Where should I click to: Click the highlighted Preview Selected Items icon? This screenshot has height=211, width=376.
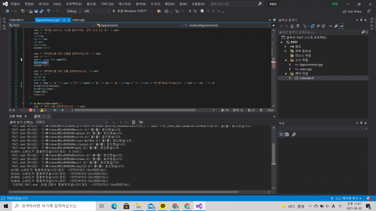pyautogui.click(x=341, y=26)
